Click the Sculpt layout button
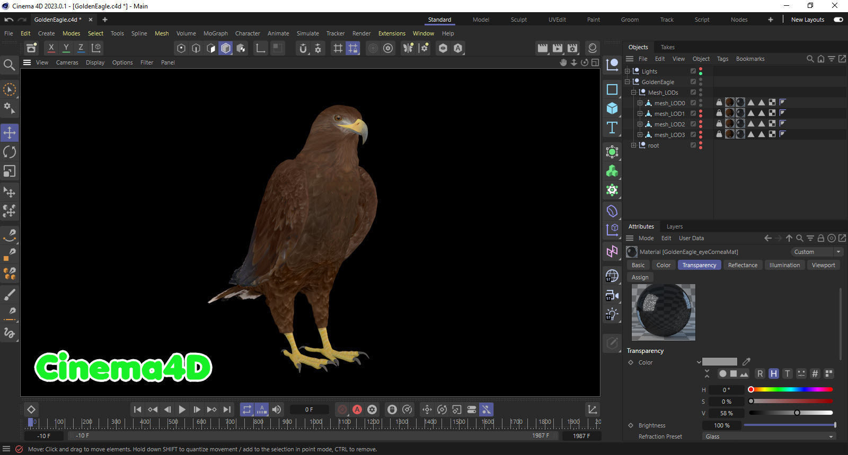Viewport: 848px width, 455px height. click(518, 20)
